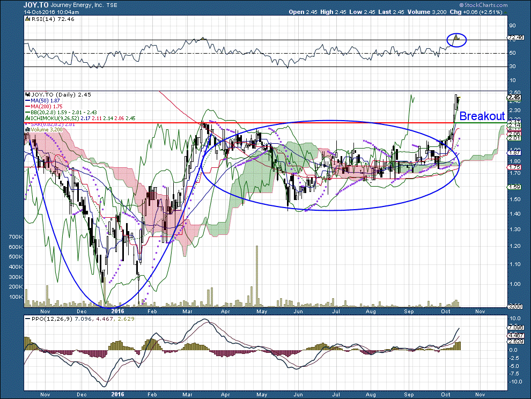Click the 72.46 RSI value tag on right axis
The width and height of the screenshot is (531, 399).
tap(516, 38)
